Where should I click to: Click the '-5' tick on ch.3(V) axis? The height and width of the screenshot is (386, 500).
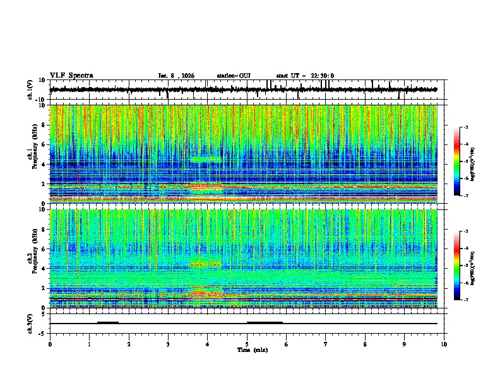pyautogui.click(x=42, y=334)
